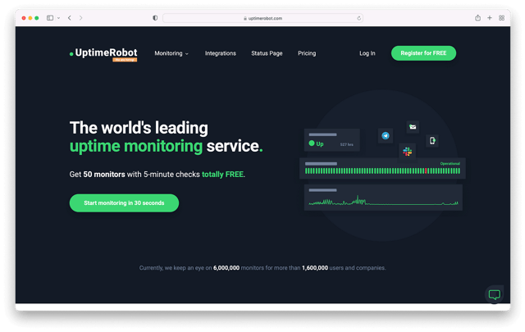Go back with the browser back arrow

(69, 18)
